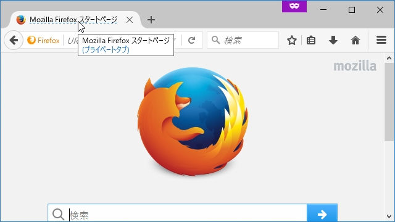Click the Firefox favicon on the tab

click(x=21, y=20)
